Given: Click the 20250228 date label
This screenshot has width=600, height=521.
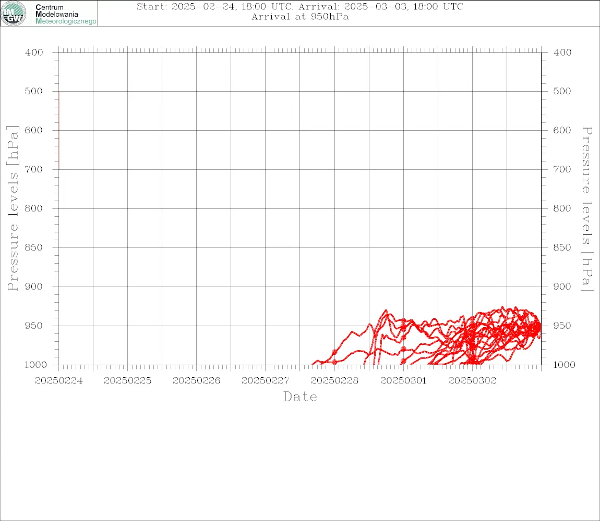Looking at the screenshot, I should [x=334, y=381].
